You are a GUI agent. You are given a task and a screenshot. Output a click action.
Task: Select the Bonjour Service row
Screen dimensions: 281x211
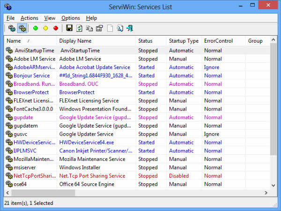31,75
